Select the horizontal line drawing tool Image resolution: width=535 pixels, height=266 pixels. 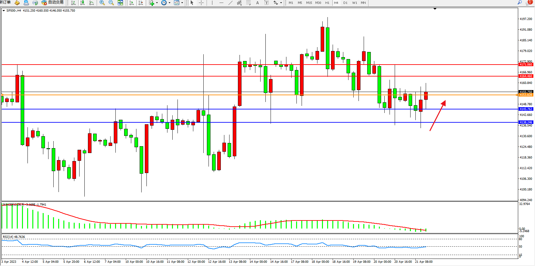point(221,3)
